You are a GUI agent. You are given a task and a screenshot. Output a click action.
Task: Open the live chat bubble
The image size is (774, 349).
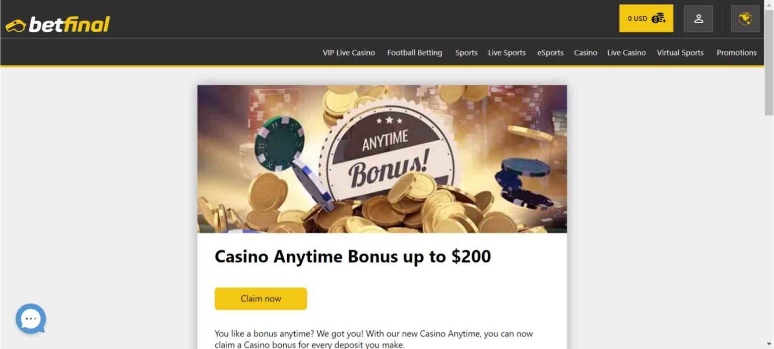[31, 319]
